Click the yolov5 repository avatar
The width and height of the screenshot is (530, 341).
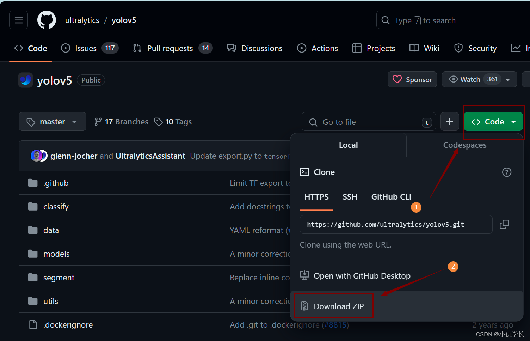coord(25,80)
